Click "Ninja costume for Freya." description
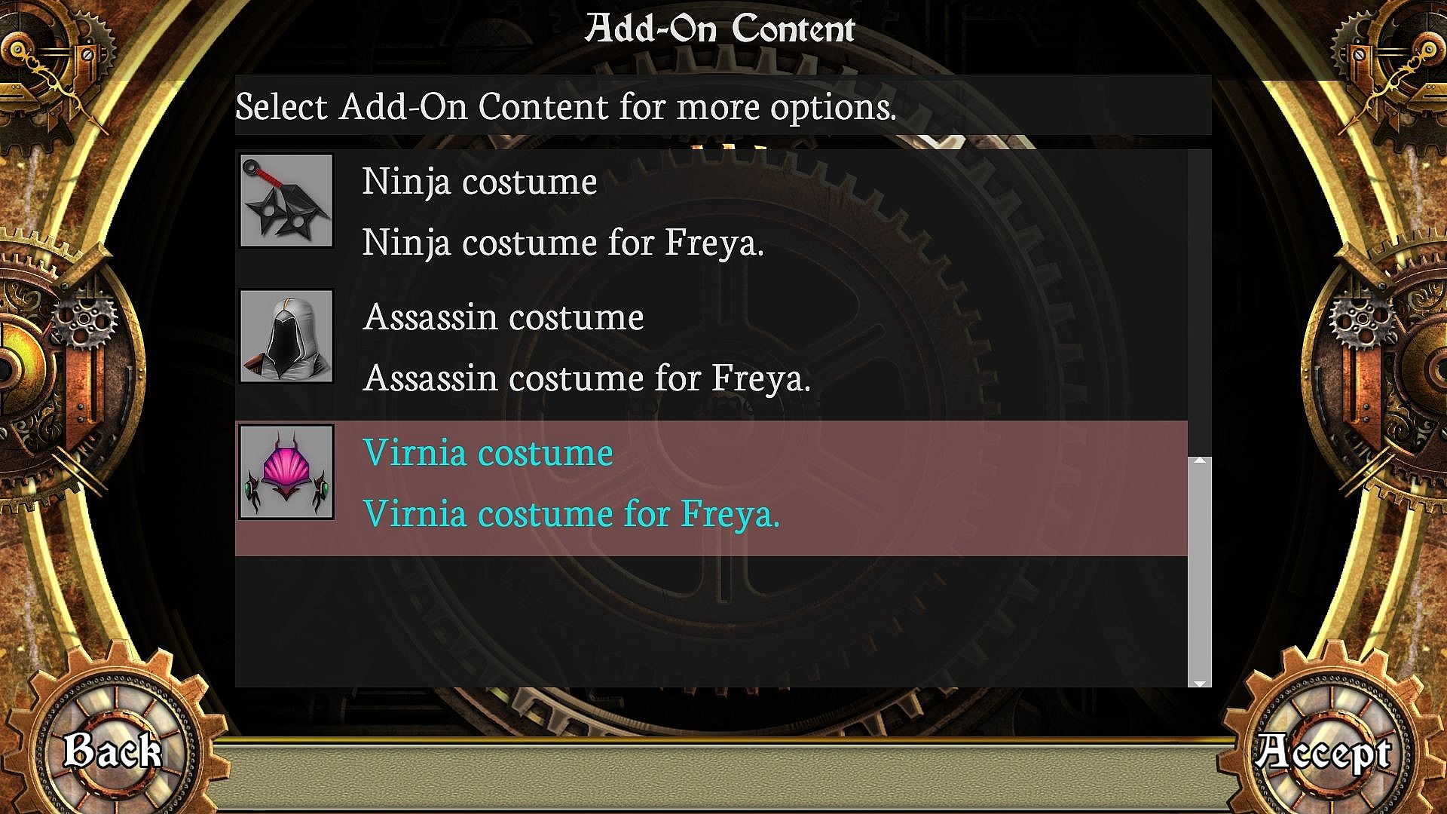 tap(563, 243)
